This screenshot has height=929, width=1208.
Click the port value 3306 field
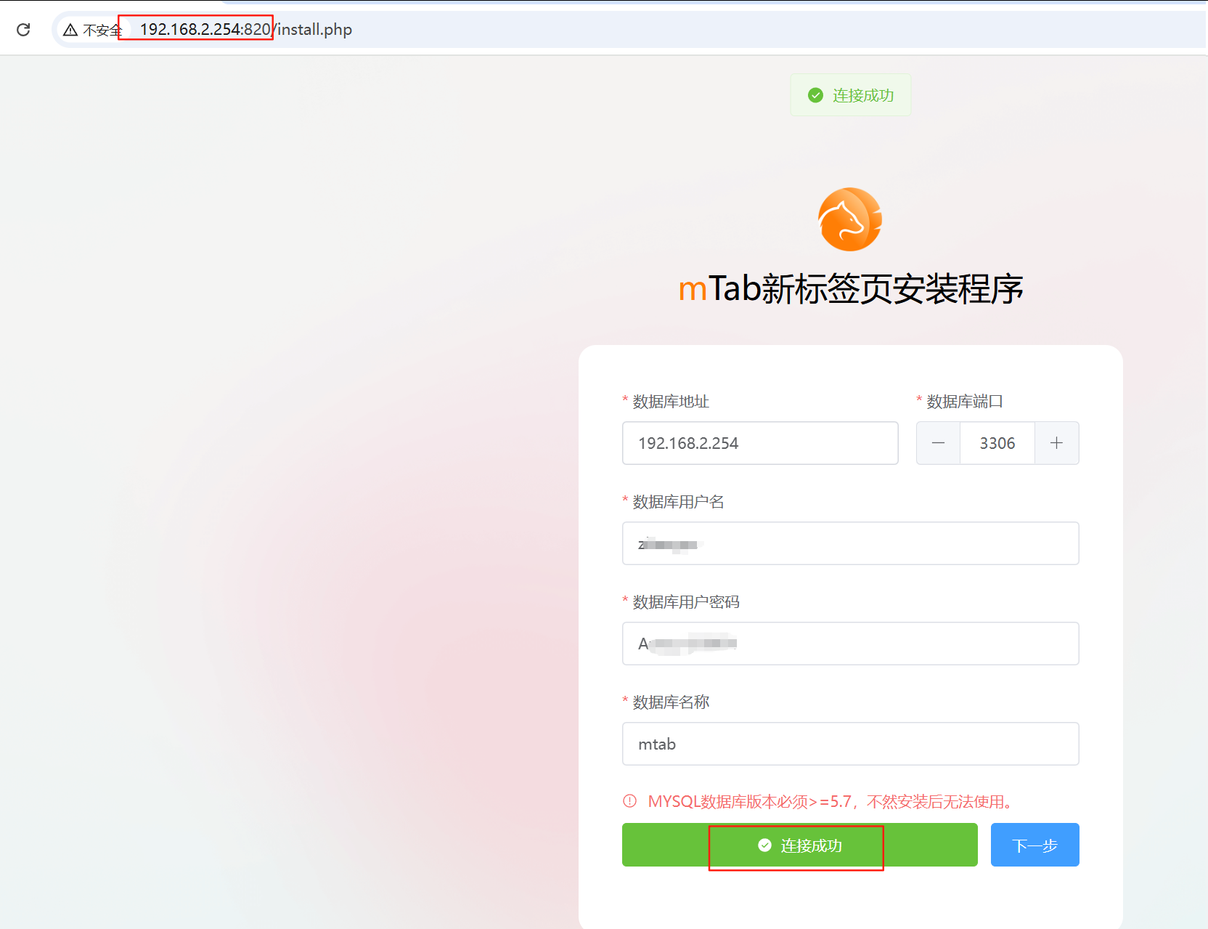[x=997, y=443]
